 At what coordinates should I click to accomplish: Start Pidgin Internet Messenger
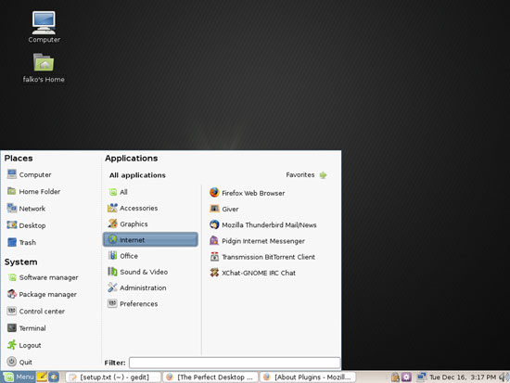(257, 241)
